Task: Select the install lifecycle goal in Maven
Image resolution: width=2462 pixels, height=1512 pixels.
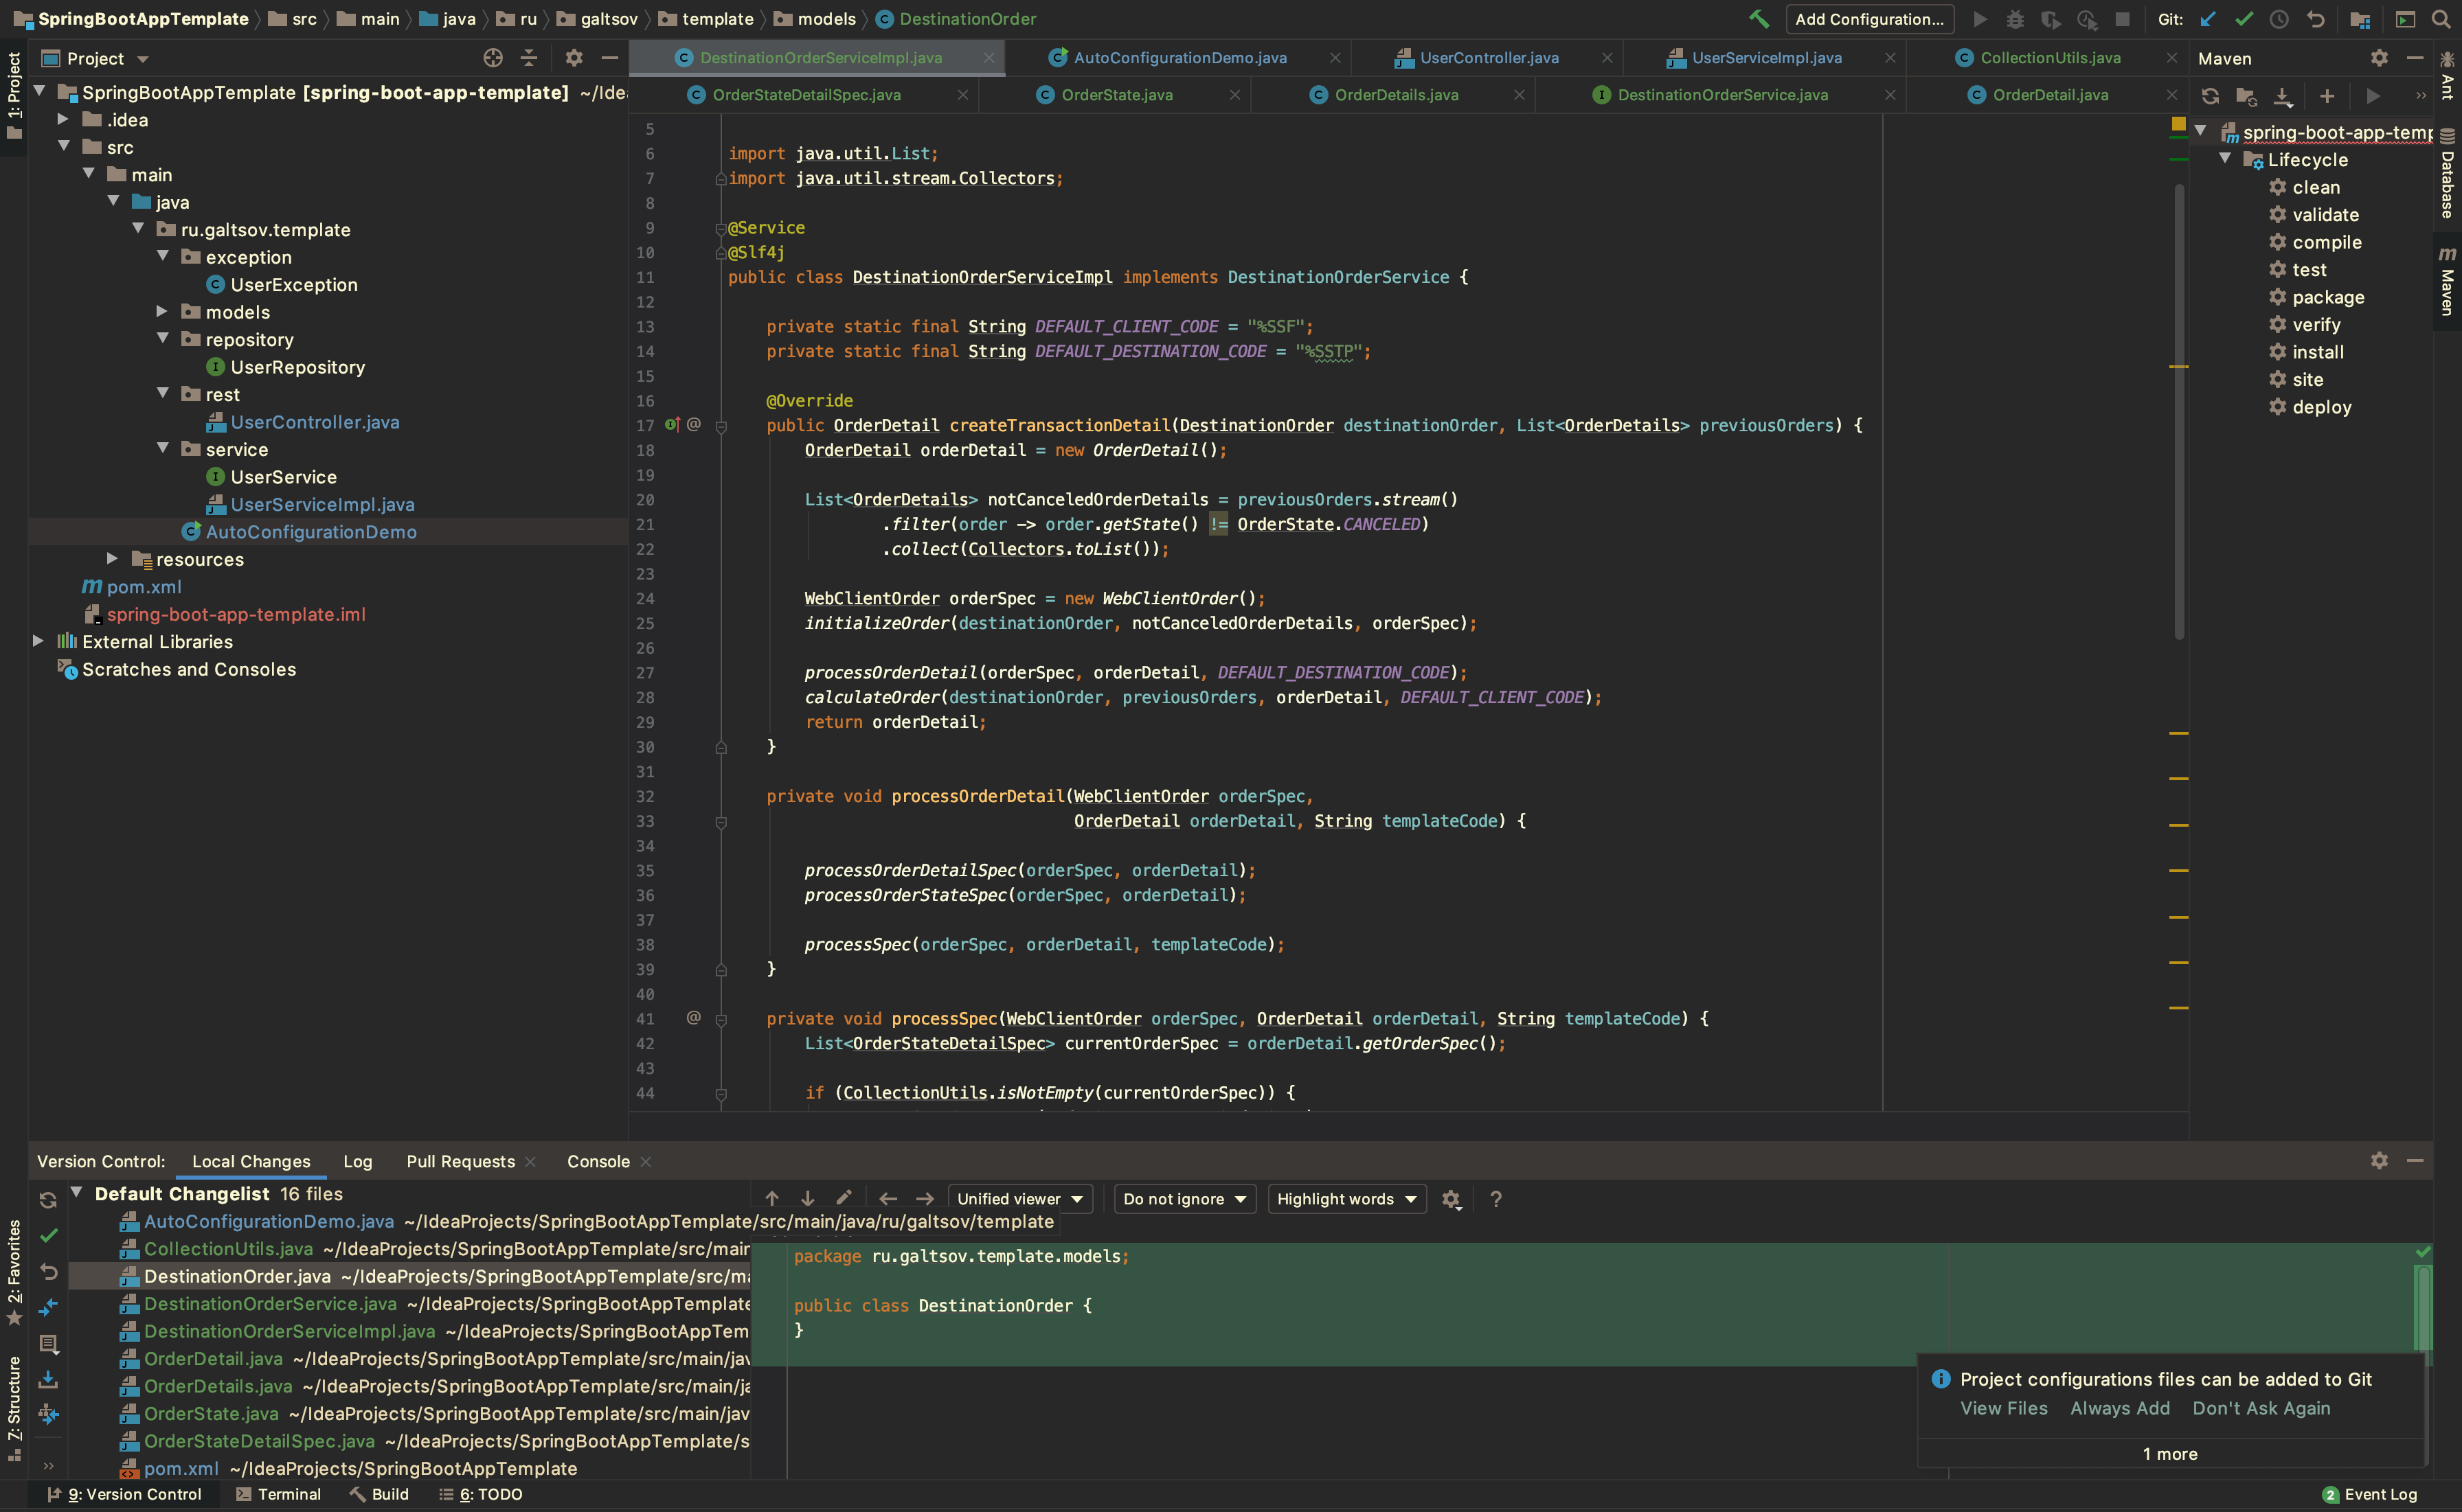Action: click(2317, 352)
